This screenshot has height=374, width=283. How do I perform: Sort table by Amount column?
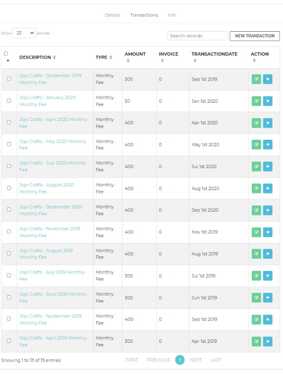coord(128,60)
